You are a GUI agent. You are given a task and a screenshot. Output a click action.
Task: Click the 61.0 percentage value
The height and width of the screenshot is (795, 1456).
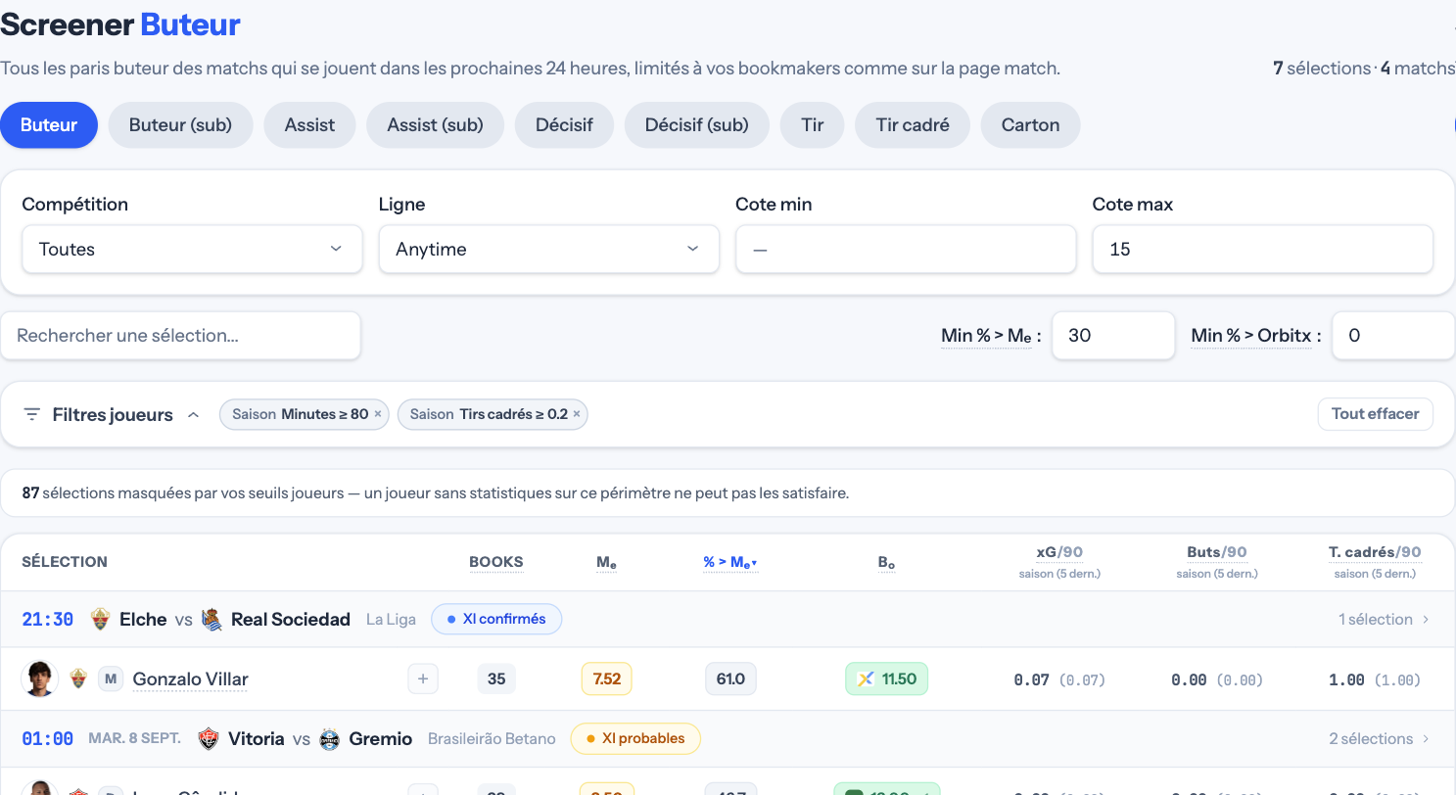point(730,679)
